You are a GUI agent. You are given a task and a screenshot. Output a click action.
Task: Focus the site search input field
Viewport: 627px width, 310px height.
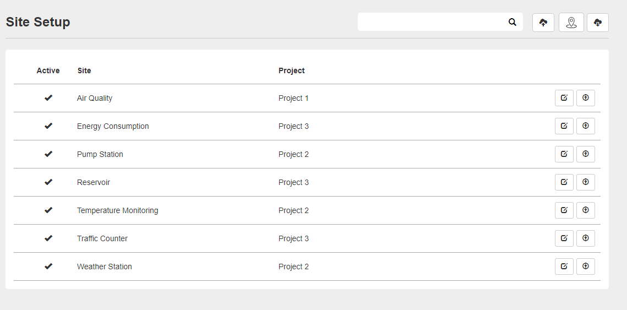click(432, 22)
